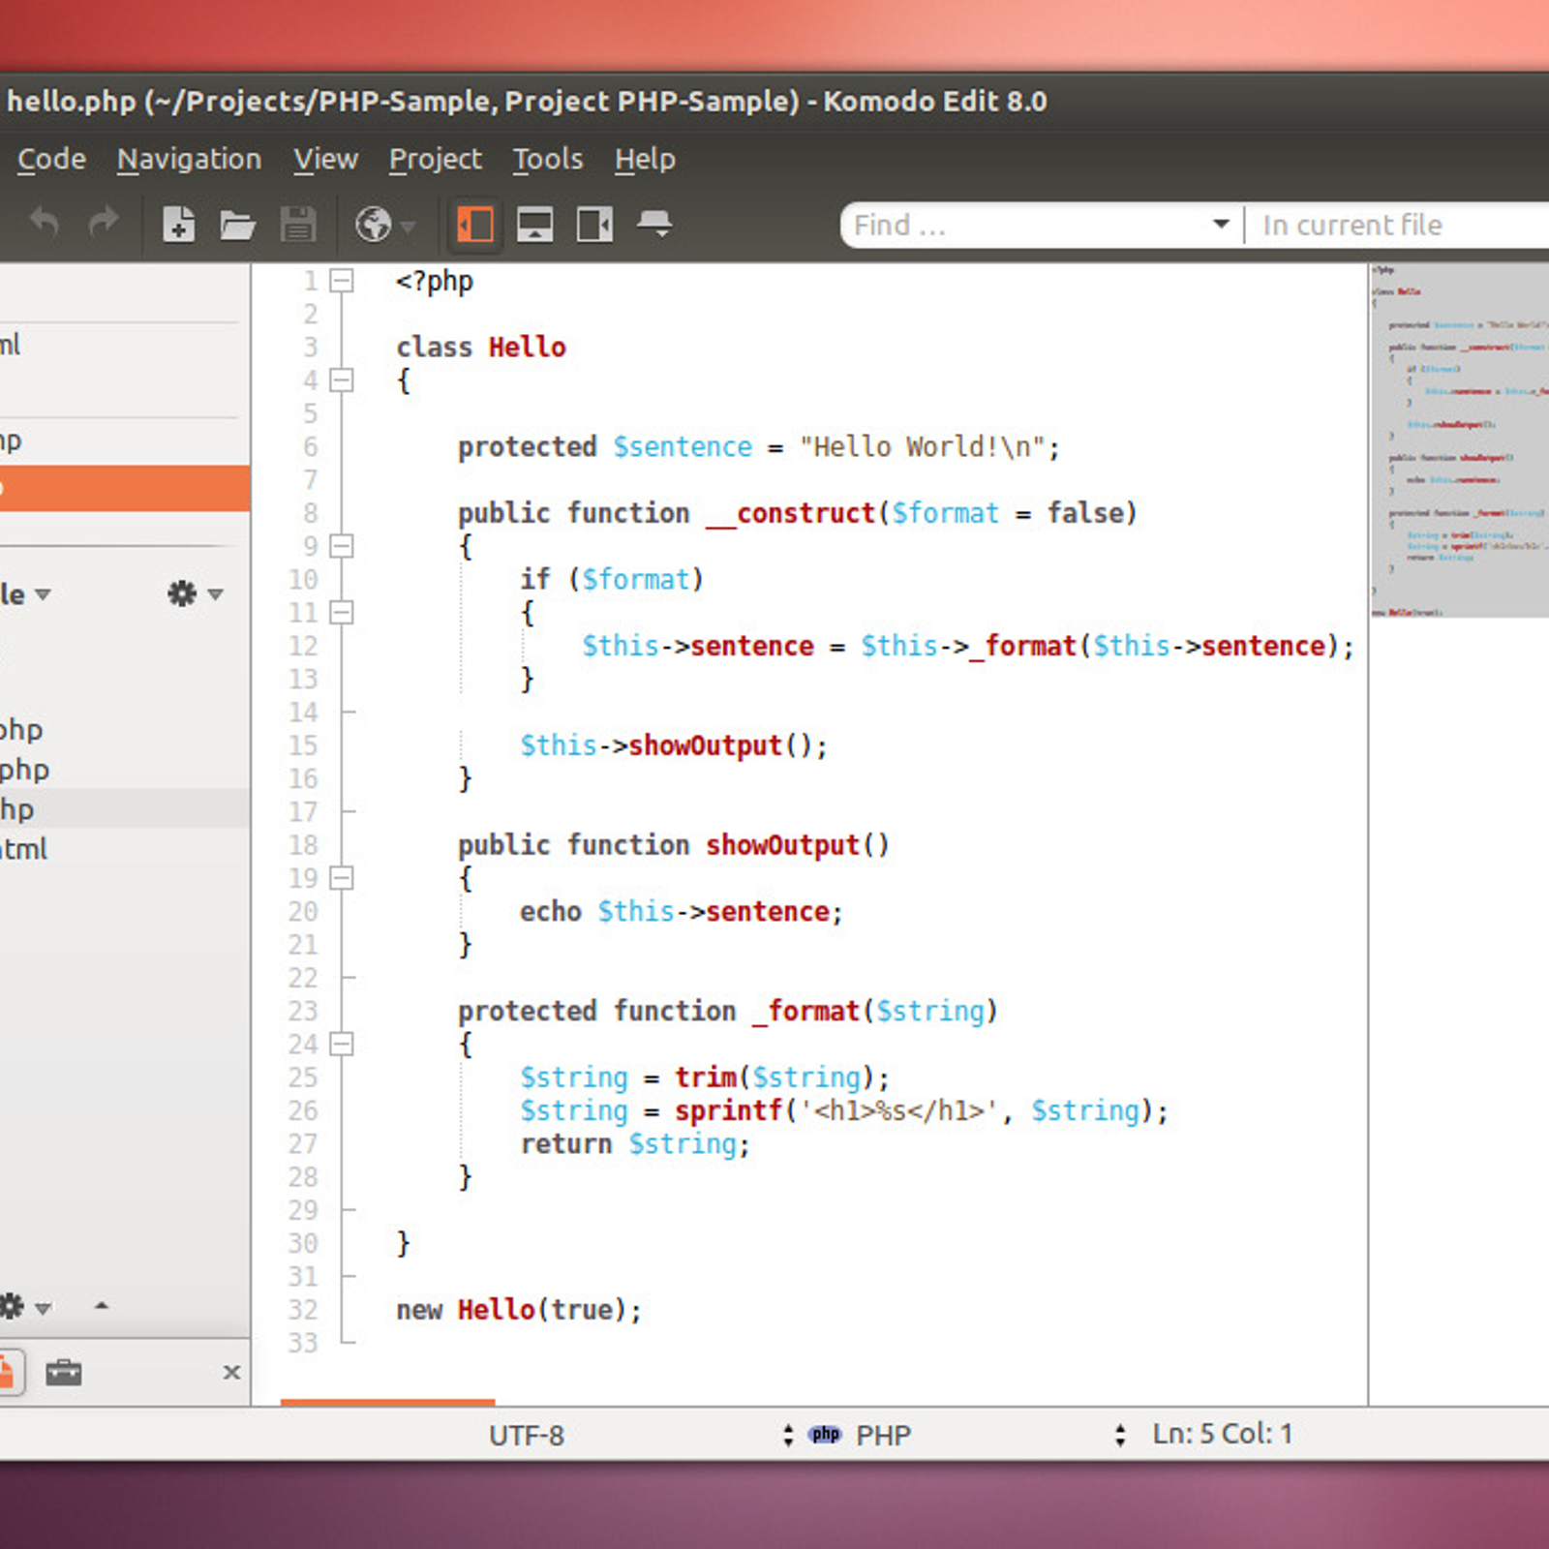Undo the last edit with Undo arrow
Image resolution: width=1549 pixels, height=1549 pixels.
pos(45,224)
